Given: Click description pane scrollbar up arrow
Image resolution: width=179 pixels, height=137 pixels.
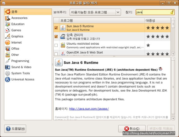Looking at the screenshot, I should click(x=173, y=59).
